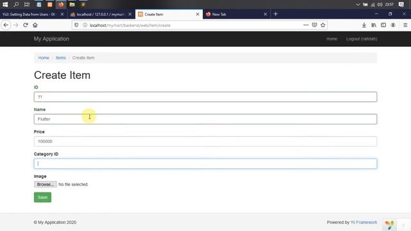
Task: Open the Windows taskbar search icon
Action: [x=16, y=4]
